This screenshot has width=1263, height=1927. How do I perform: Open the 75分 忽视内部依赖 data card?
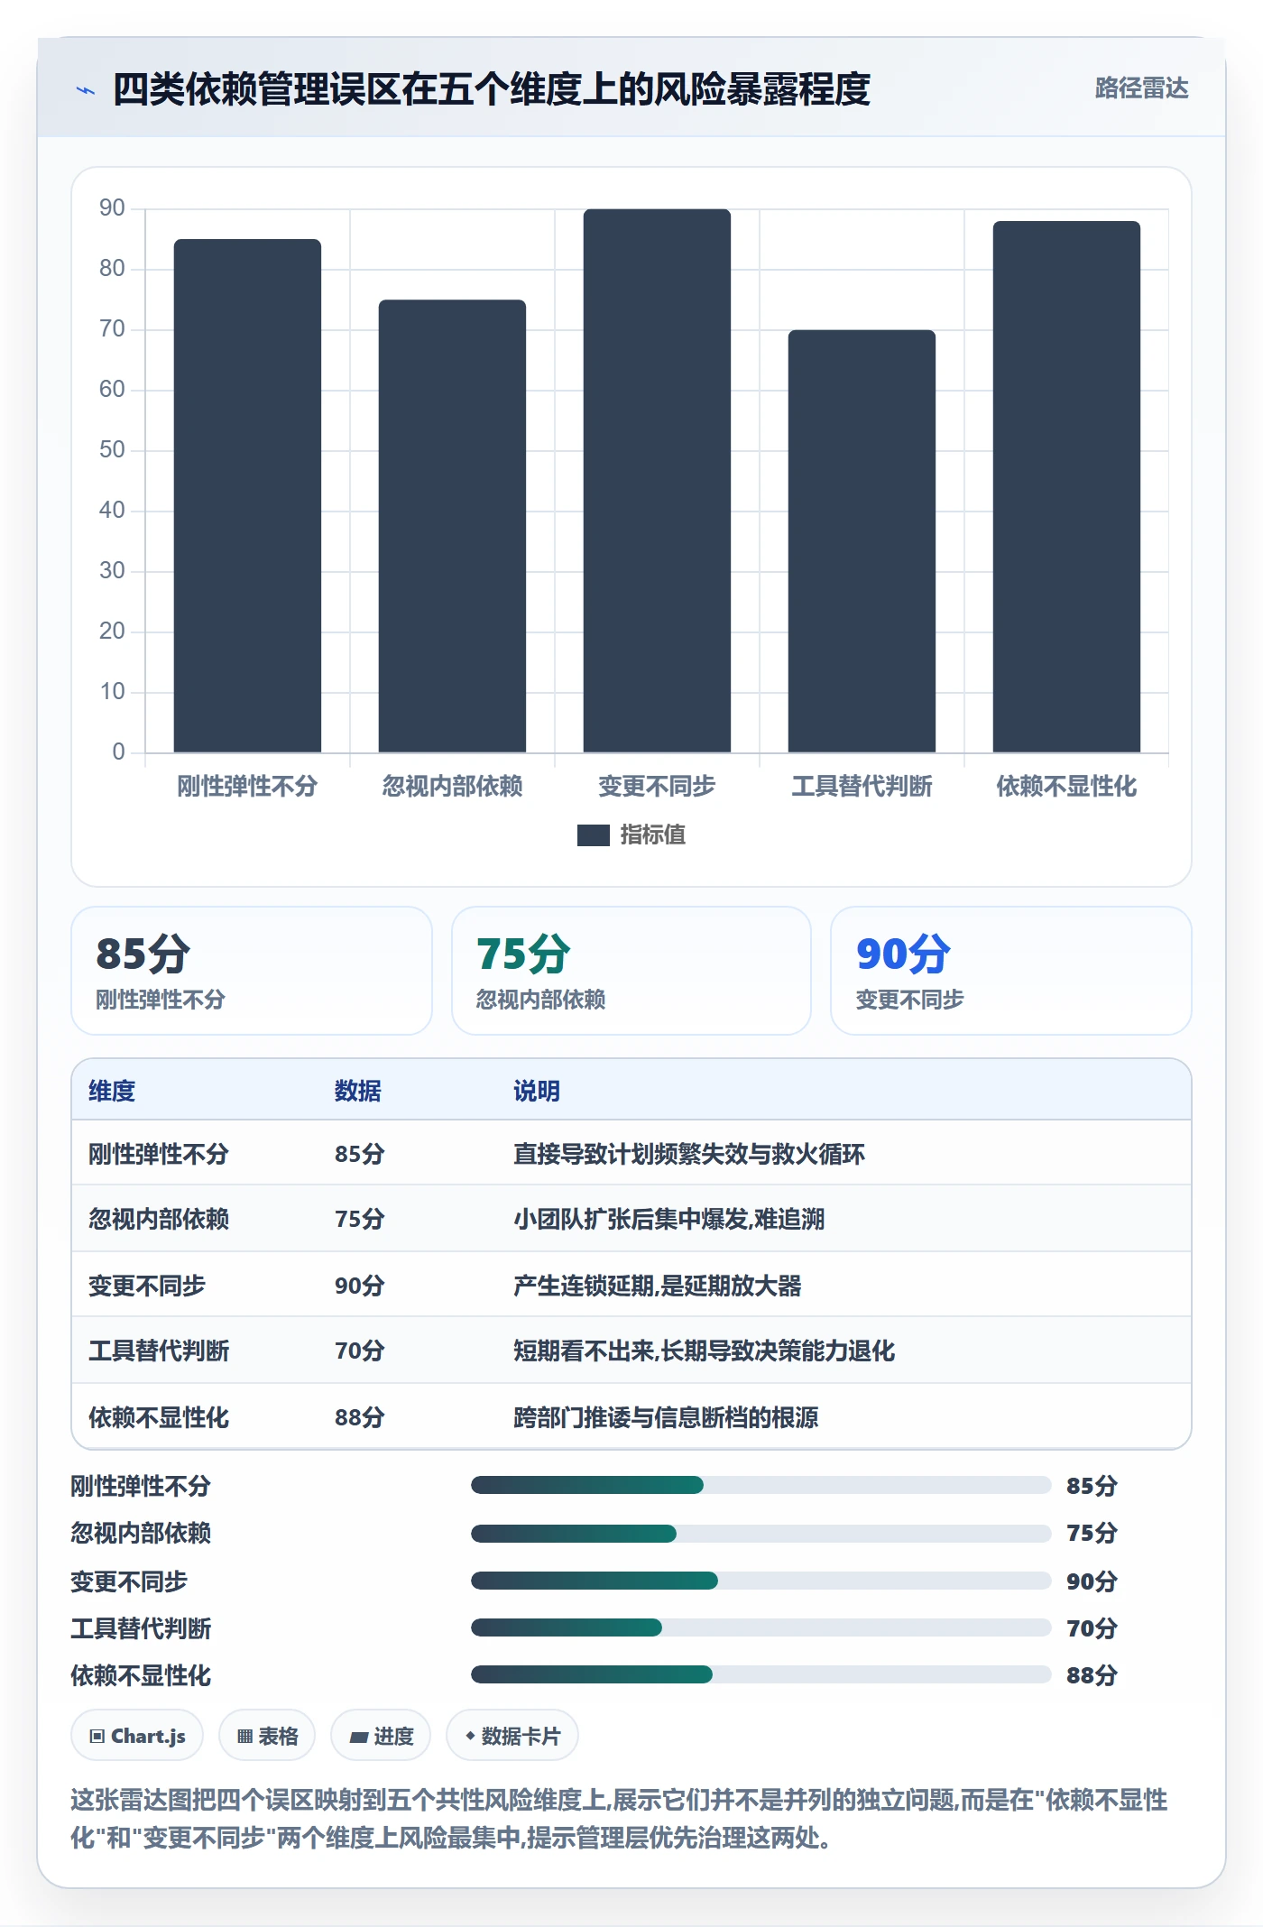[x=631, y=971]
